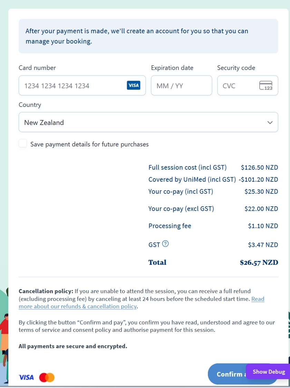Click the Show Debug button

[269, 372]
